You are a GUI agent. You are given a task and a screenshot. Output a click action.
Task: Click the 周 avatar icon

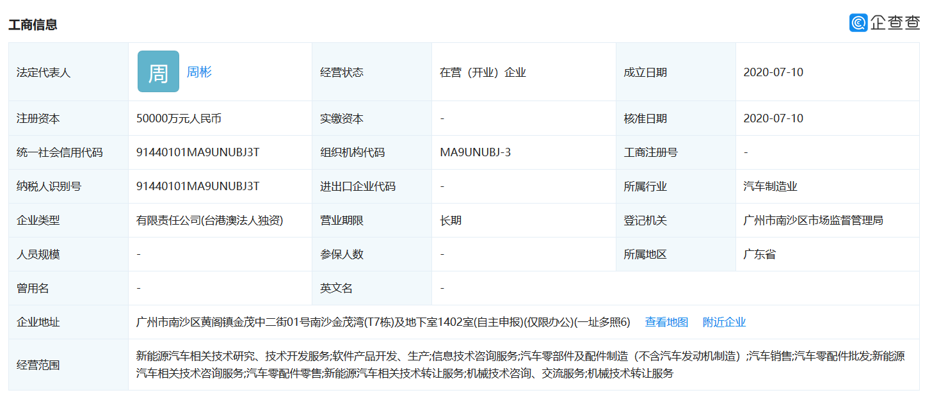coord(157,71)
